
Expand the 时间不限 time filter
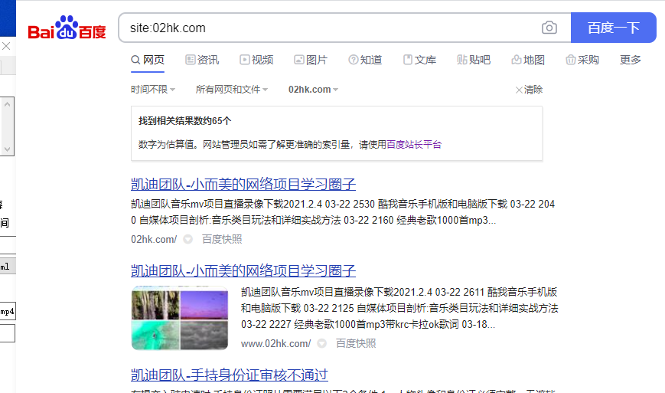coord(153,90)
